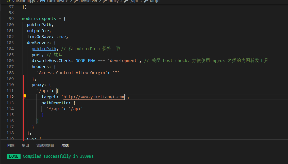The width and height of the screenshot is (288, 164).
Task: Click the NODE_ENV variable on line 106
Action: pos(84,60)
